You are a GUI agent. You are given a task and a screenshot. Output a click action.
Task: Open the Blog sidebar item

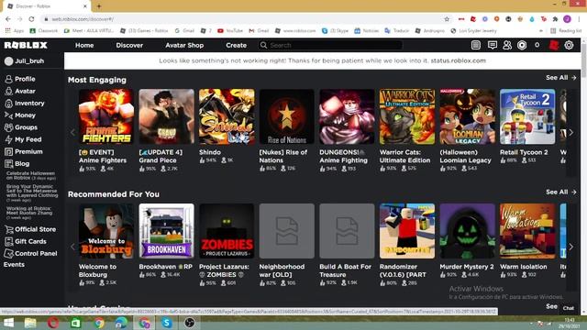point(17,163)
